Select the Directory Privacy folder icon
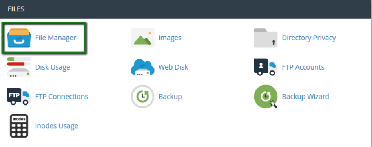Screen dimensions: 372x147 tap(266, 38)
